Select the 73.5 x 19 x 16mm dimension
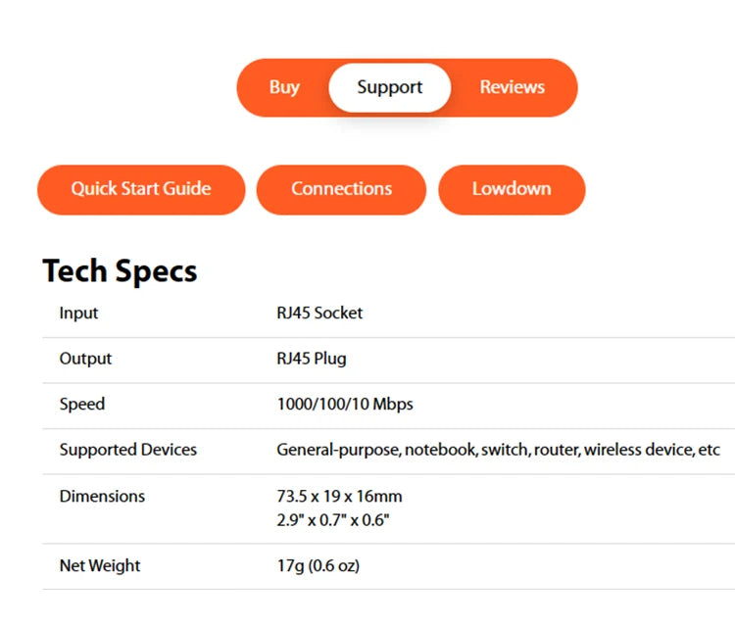Viewport: 735px width, 628px height. click(339, 496)
